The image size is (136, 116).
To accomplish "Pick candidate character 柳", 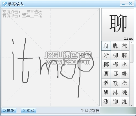I will tap(115, 55).
